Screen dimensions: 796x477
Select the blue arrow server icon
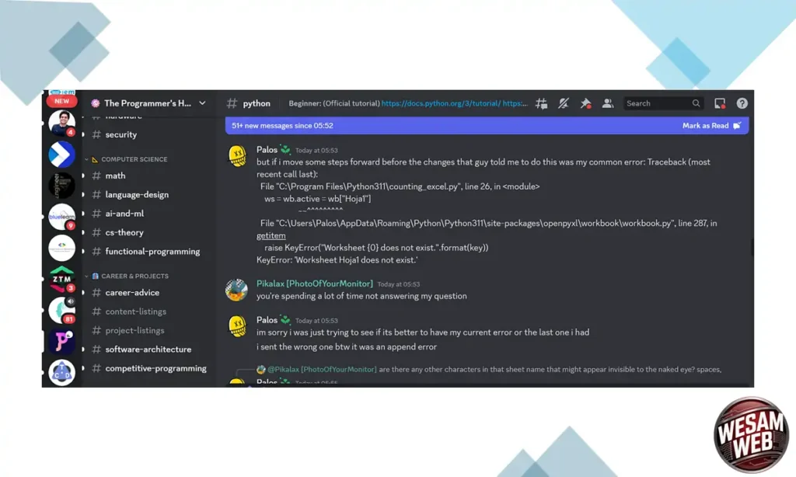point(62,155)
